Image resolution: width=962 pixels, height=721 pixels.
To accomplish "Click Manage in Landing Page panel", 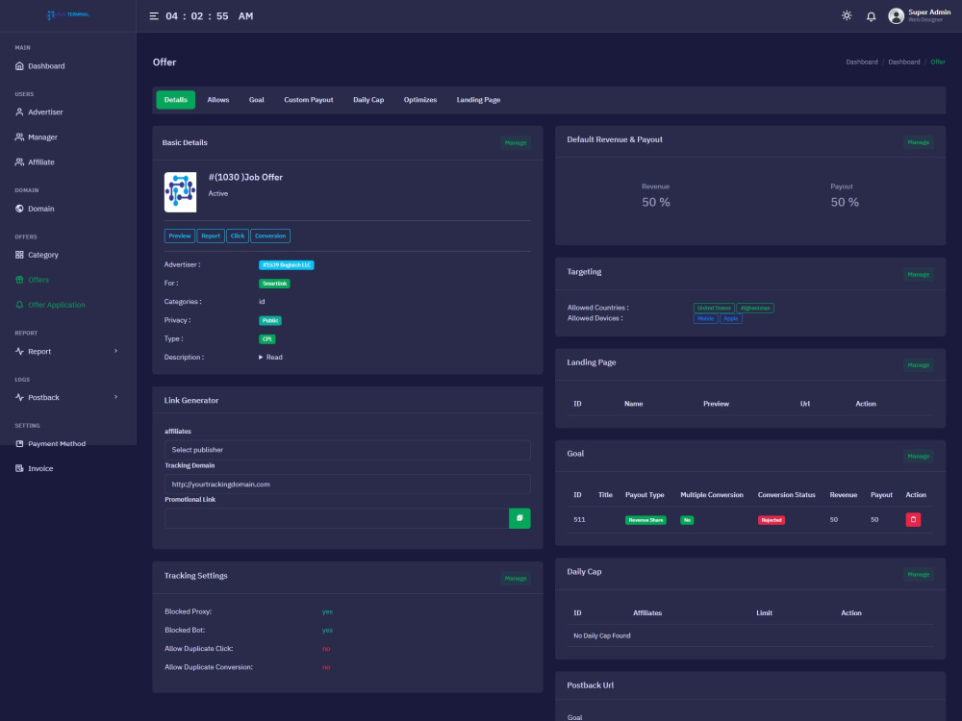I will [x=919, y=365].
